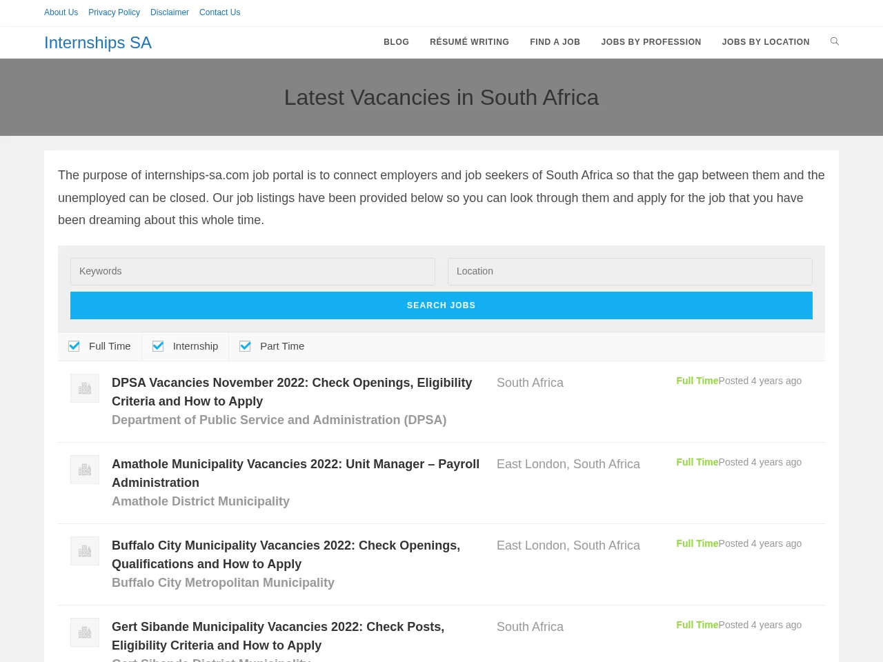Click East London location of Amathole listing
The width and height of the screenshot is (883, 662).
pos(568,464)
